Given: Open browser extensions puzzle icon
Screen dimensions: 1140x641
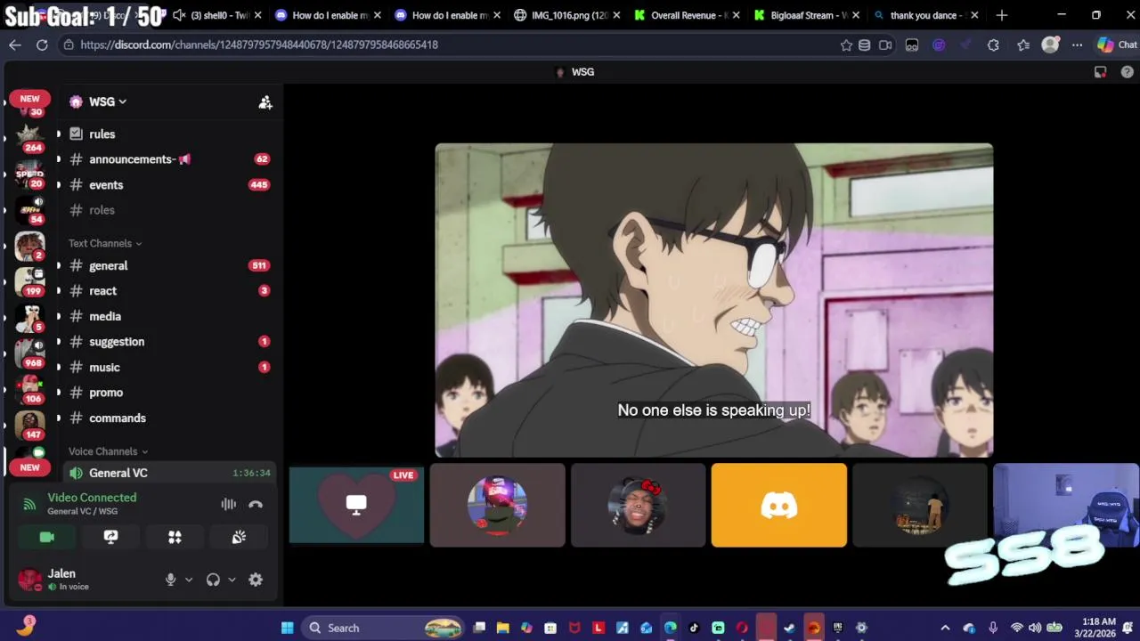Looking at the screenshot, I should coord(993,45).
